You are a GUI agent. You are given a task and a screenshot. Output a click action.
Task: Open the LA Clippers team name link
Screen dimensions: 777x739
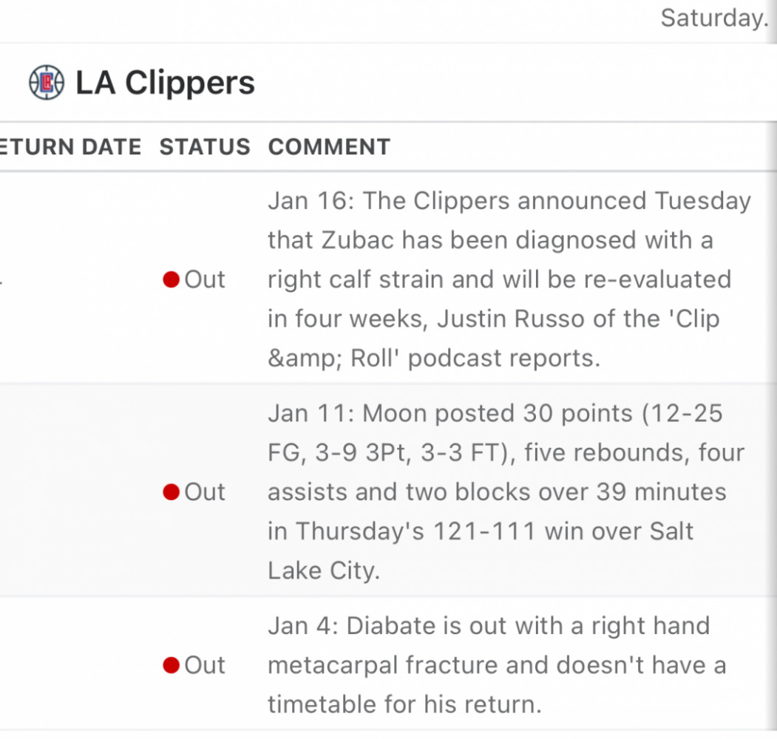(x=165, y=82)
